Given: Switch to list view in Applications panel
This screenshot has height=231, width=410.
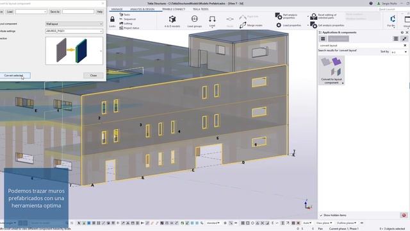Looking at the screenshot, I should click(x=396, y=38).
